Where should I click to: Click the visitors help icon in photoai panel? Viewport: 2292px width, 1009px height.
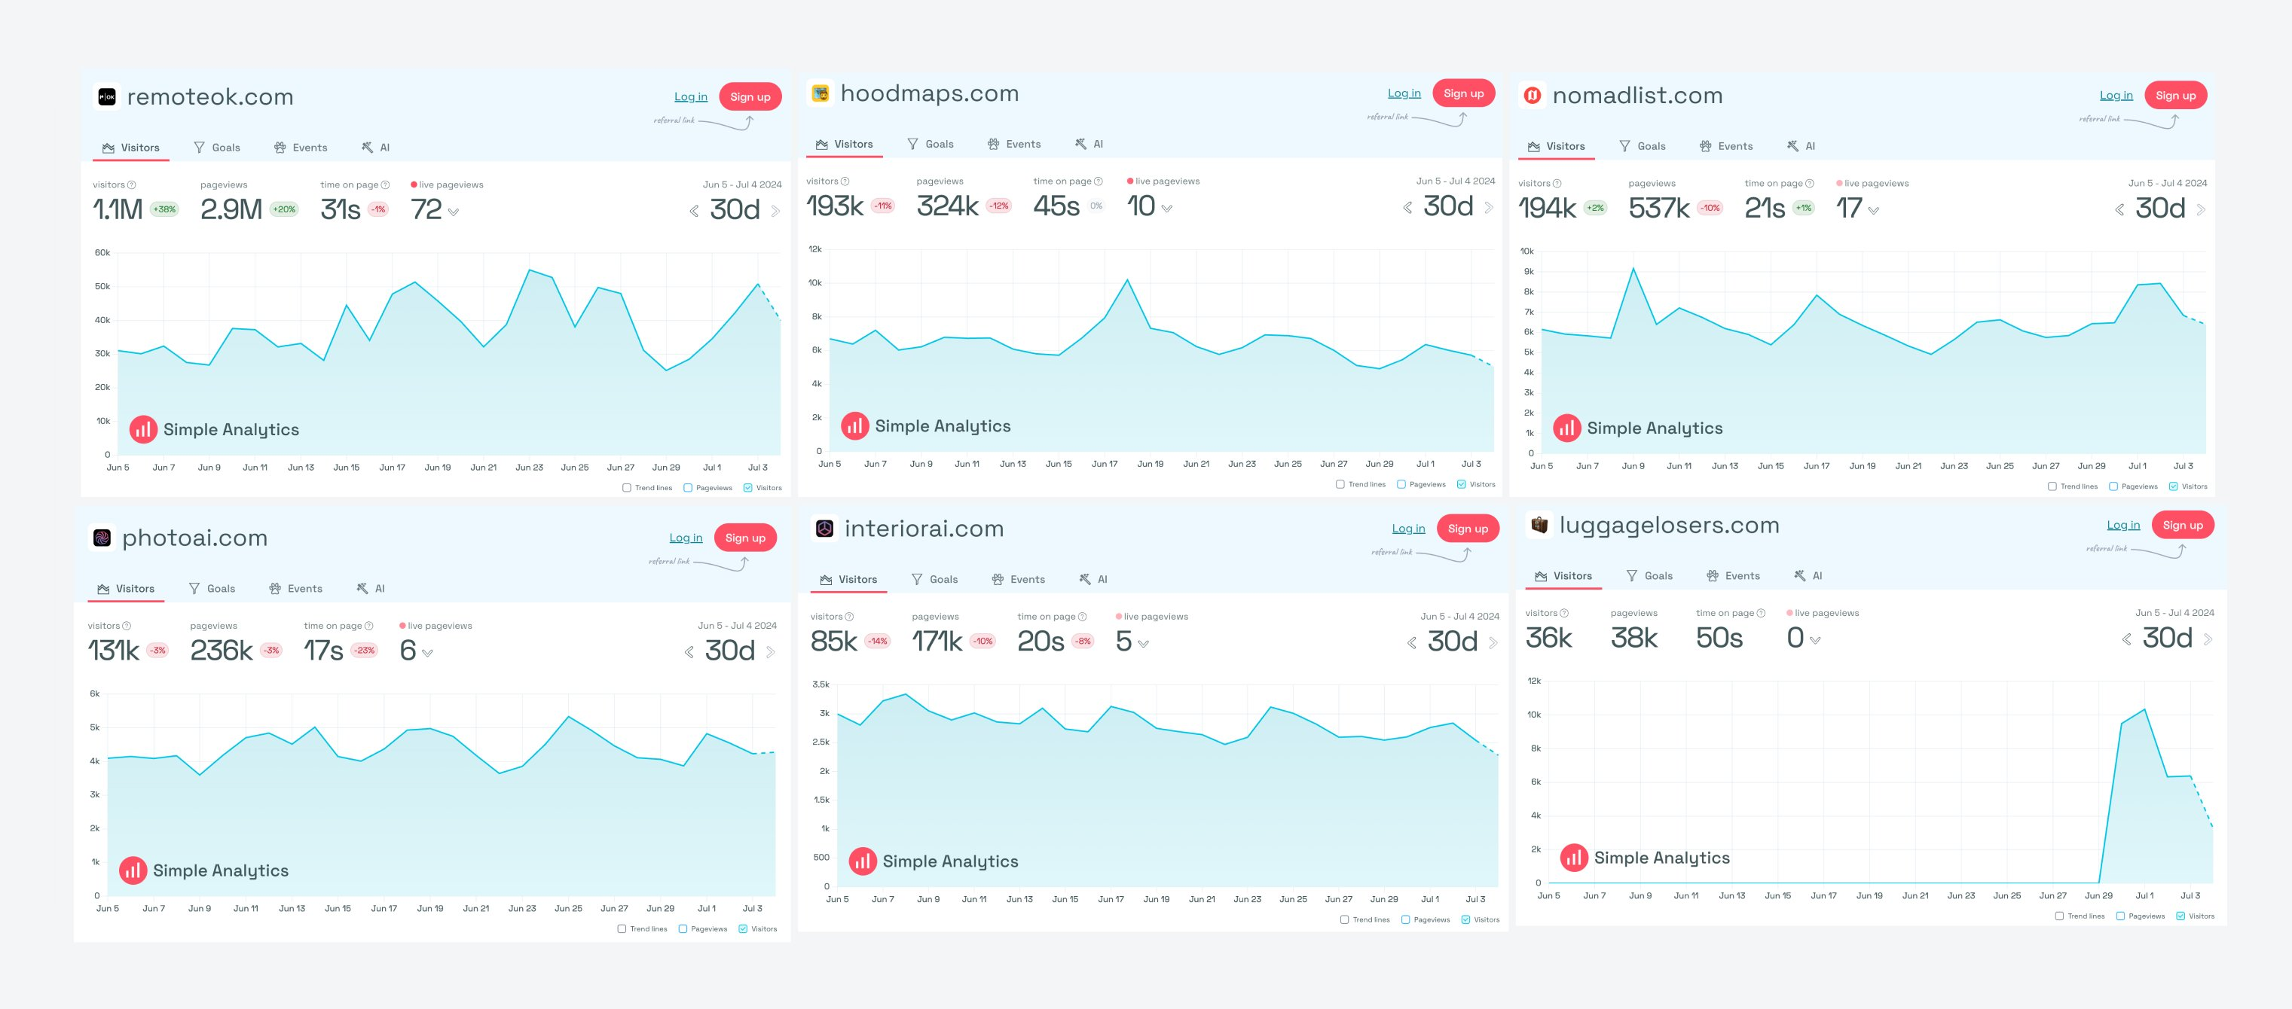(127, 626)
